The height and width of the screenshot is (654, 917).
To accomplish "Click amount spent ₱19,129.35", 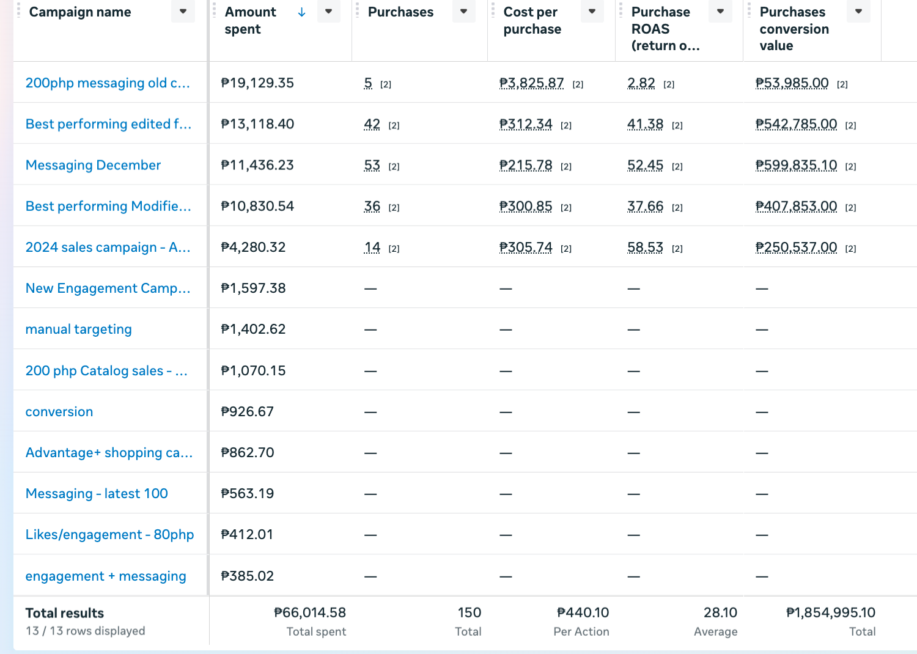I will point(257,83).
